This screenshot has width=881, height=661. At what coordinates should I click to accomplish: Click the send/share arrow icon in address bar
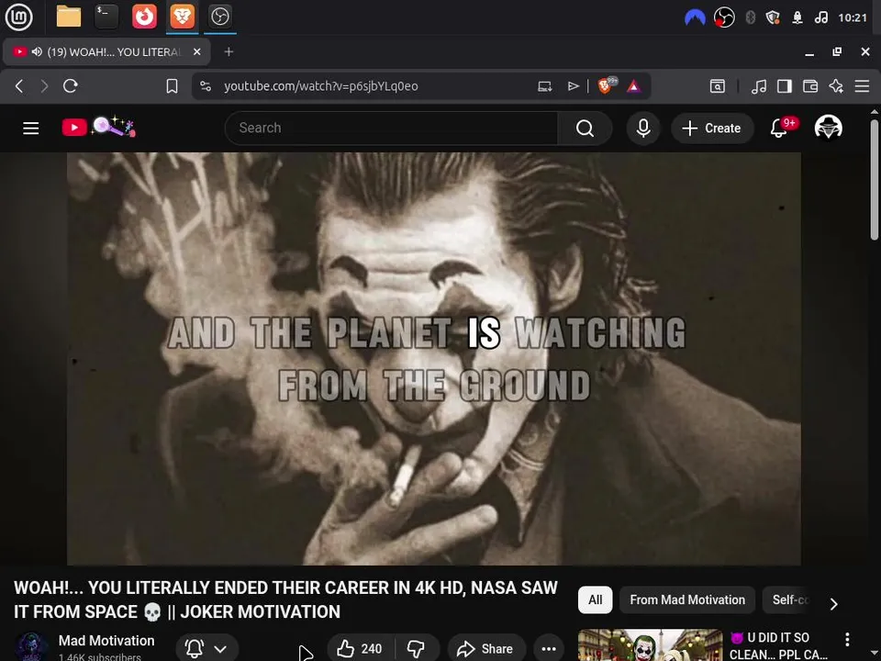tap(573, 86)
